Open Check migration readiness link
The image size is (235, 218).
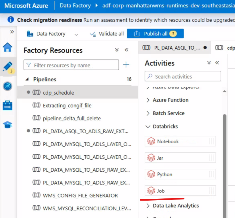(x=50, y=20)
